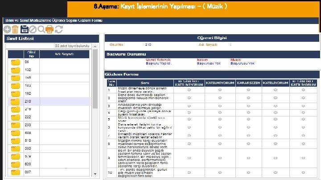Select Kesinlikle Katılmıyorum for question 10

[x=189, y=172]
